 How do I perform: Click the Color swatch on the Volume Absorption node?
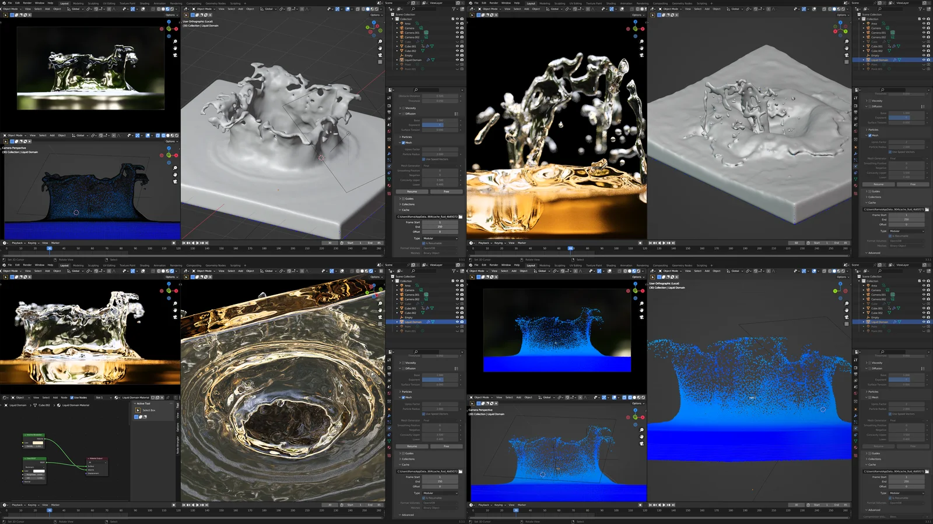(37, 442)
